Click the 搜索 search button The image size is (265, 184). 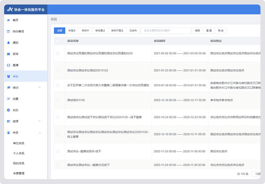pos(198,30)
